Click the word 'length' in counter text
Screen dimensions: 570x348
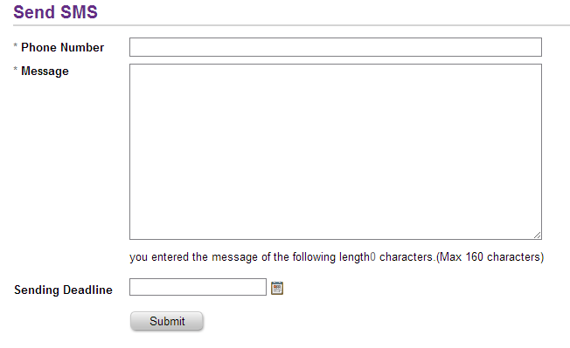pyautogui.click(x=354, y=257)
